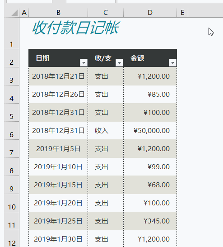Select row 2 header
Screen dimensions: 223x247
point(11,58)
